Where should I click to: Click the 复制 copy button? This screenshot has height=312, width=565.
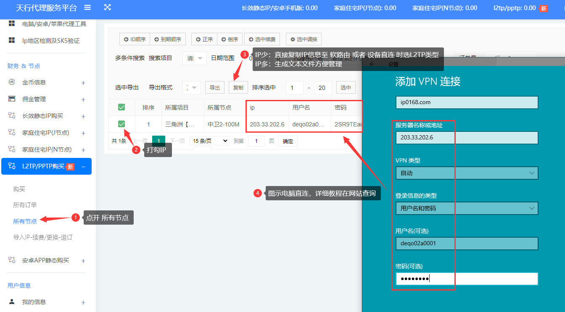238,87
